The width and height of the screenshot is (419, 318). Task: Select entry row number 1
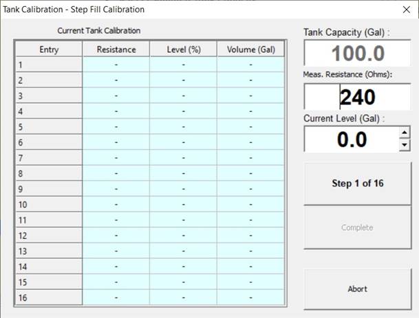coord(49,65)
